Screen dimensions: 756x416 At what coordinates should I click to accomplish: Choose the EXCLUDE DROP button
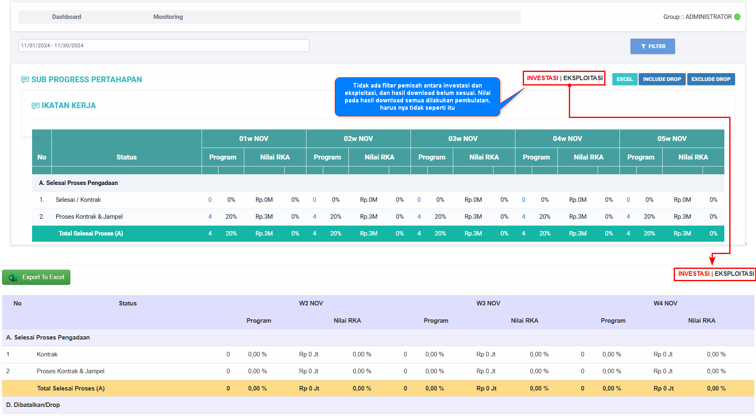click(x=711, y=79)
